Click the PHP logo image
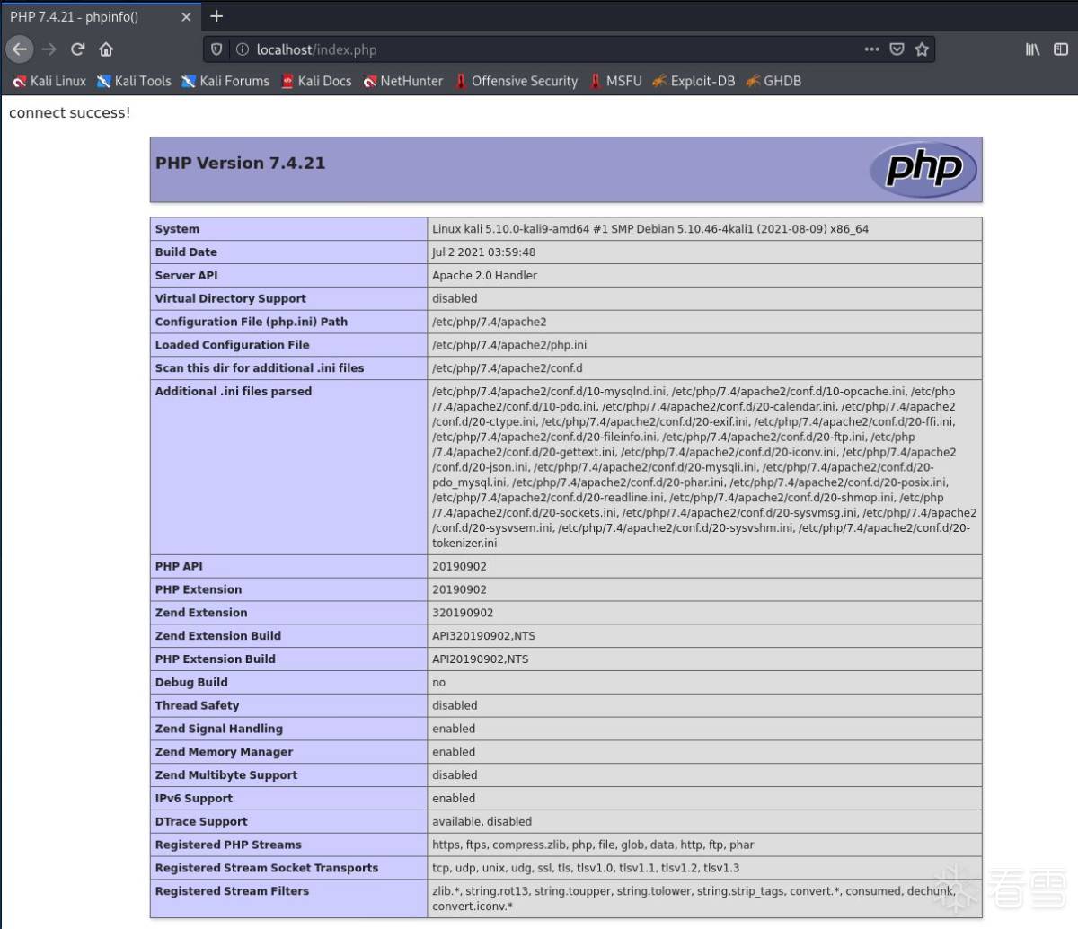The image size is (1078, 929). pyautogui.click(x=923, y=169)
